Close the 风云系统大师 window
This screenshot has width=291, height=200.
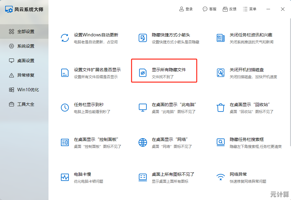(283, 9)
